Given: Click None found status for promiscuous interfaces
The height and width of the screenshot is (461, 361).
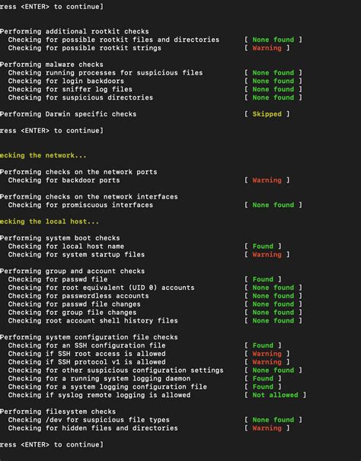Looking at the screenshot, I should [x=273, y=205].
